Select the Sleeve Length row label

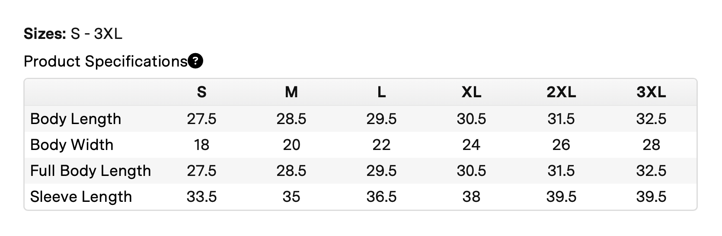(81, 197)
